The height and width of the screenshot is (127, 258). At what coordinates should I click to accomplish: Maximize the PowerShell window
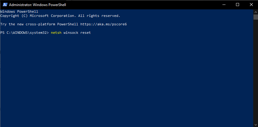pyautogui.click(x=238, y=5)
